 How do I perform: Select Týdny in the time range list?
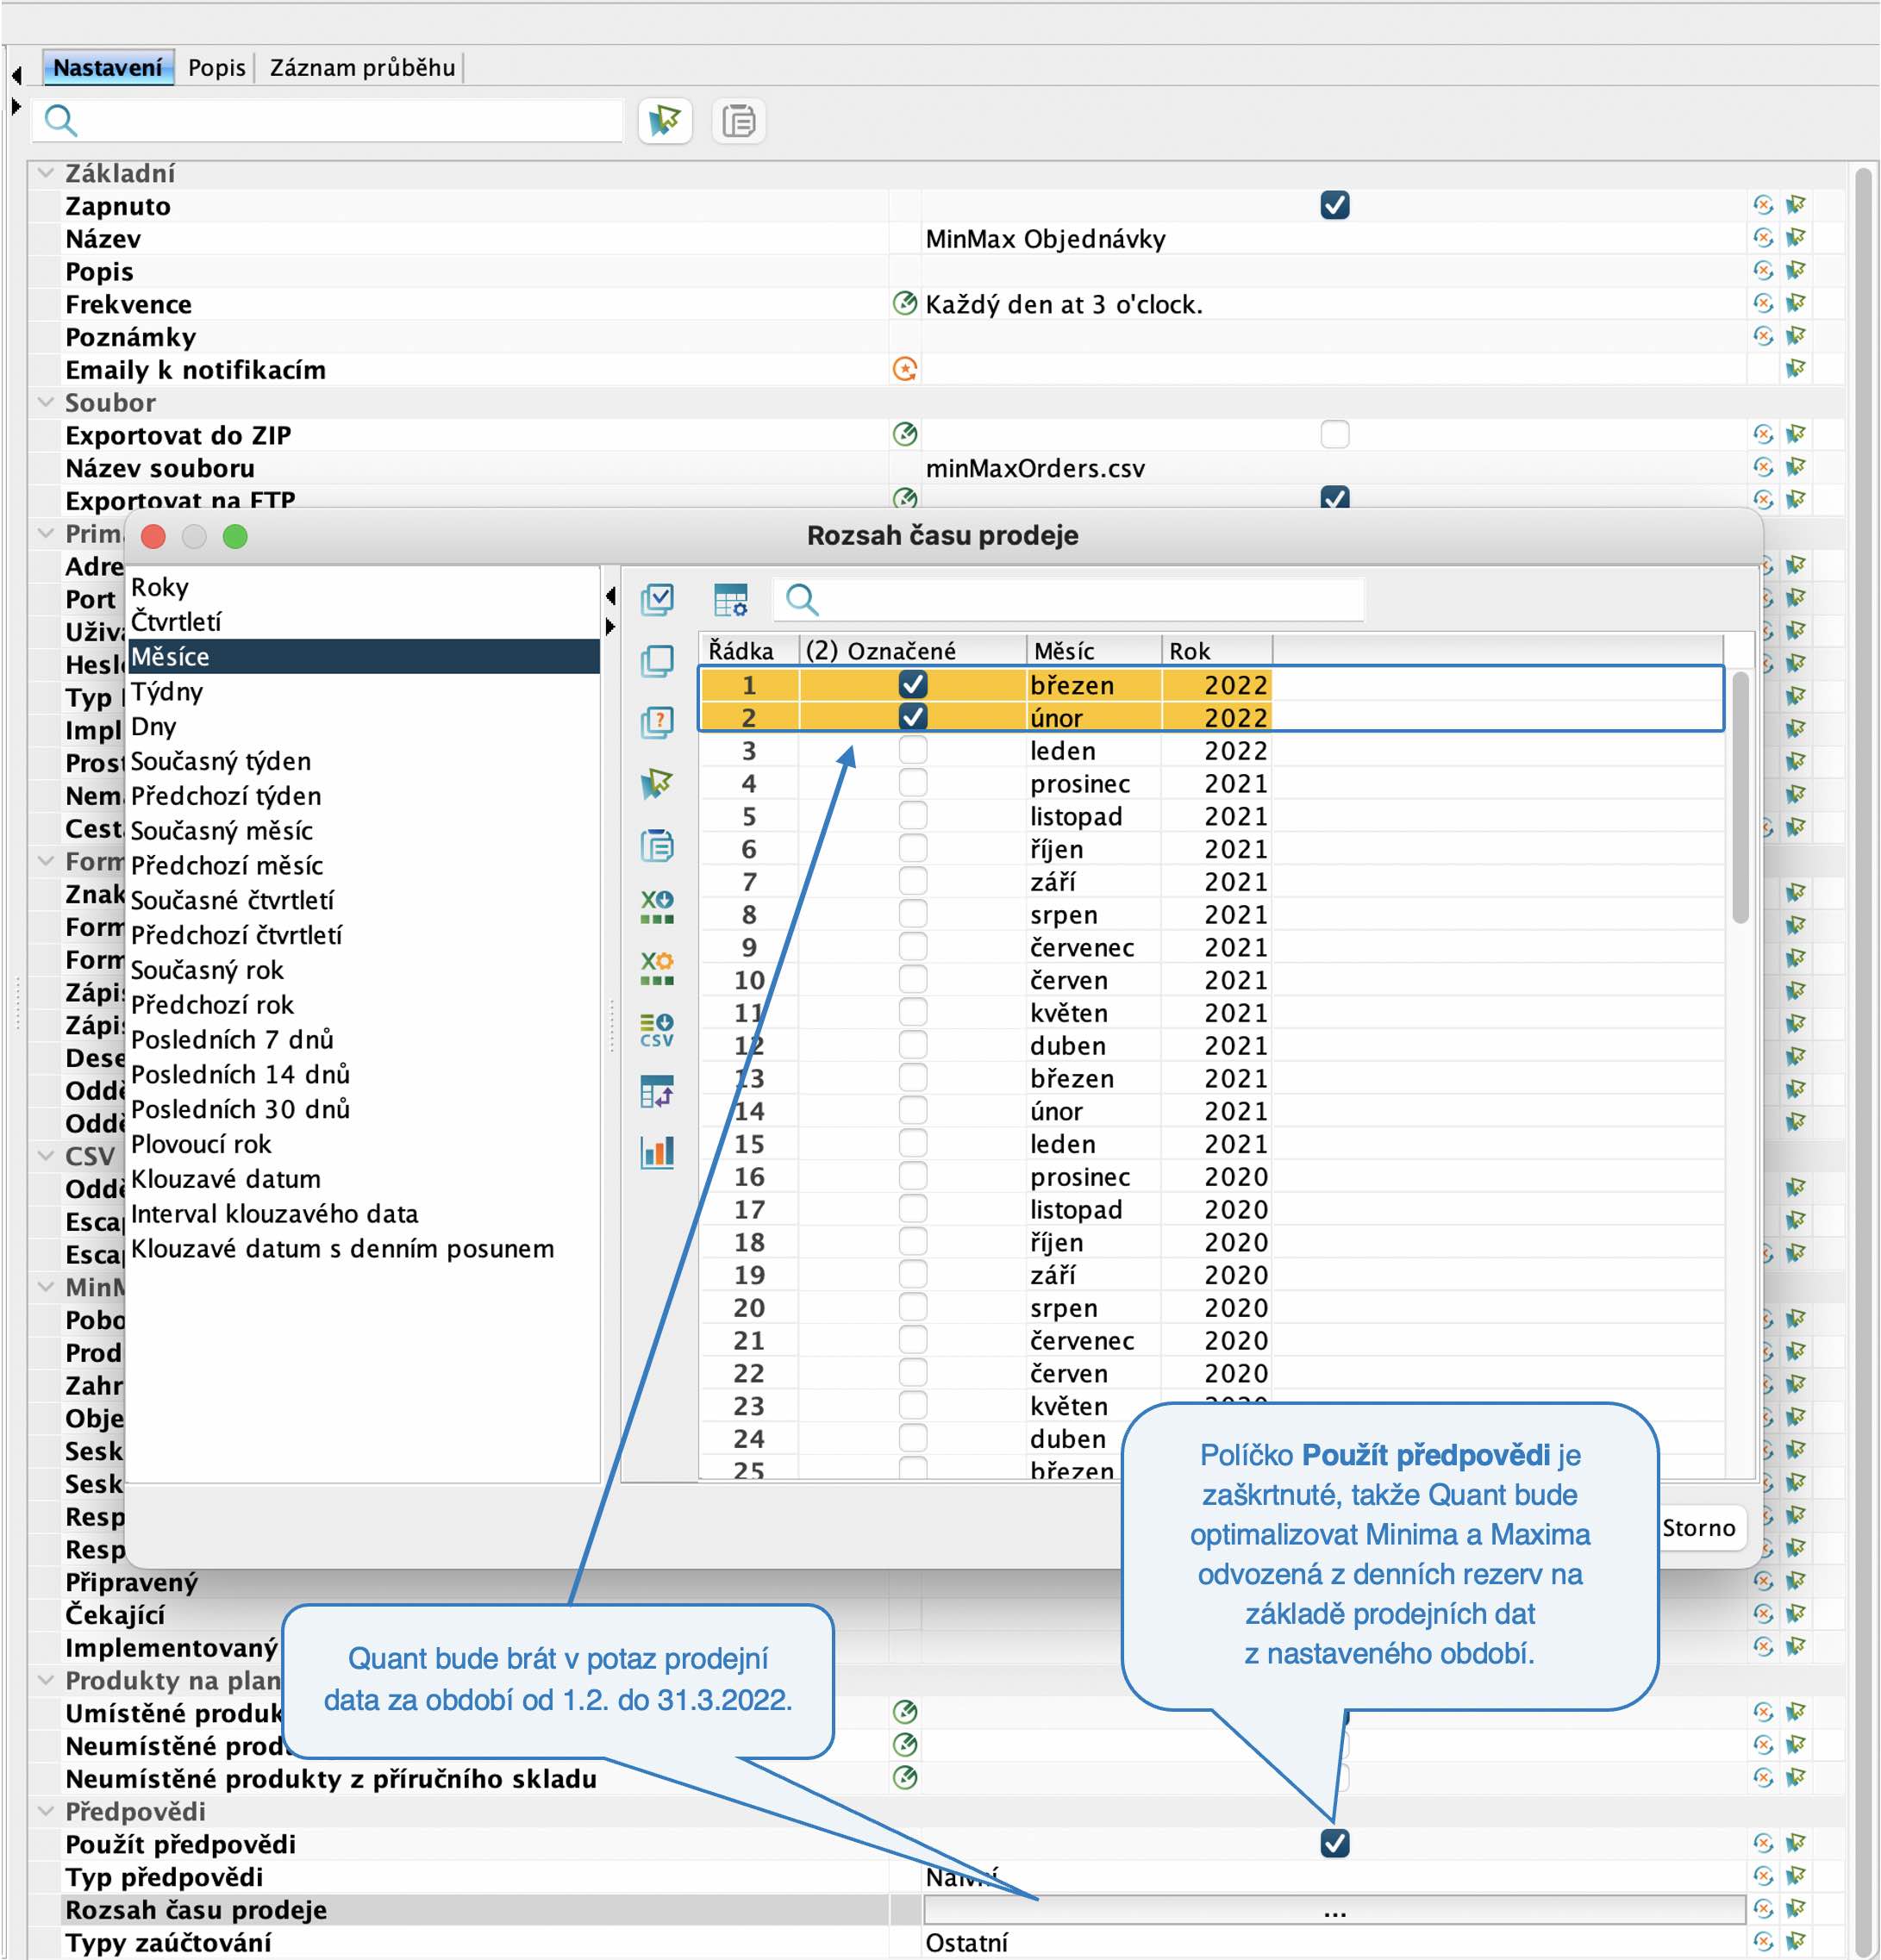tap(364, 691)
